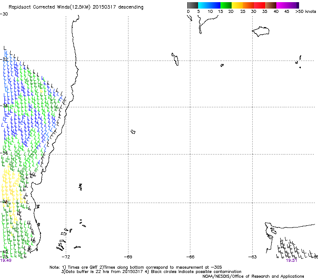Click the magenta-purple 40-50 knots legend band
This screenshot has height=279, width=318.
(287, 5)
